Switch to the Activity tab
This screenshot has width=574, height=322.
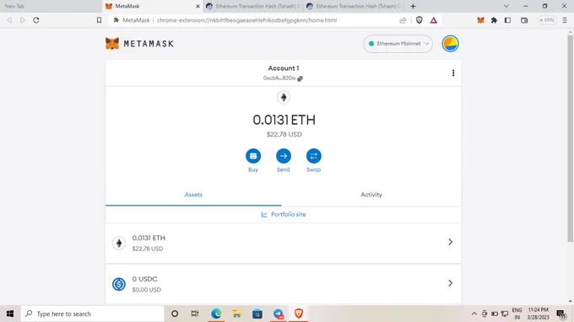[371, 195]
